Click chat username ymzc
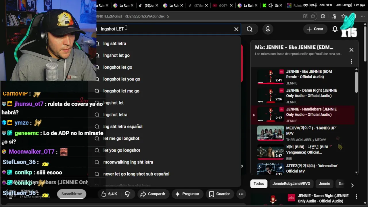The image size is (368, 207). [22, 123]
